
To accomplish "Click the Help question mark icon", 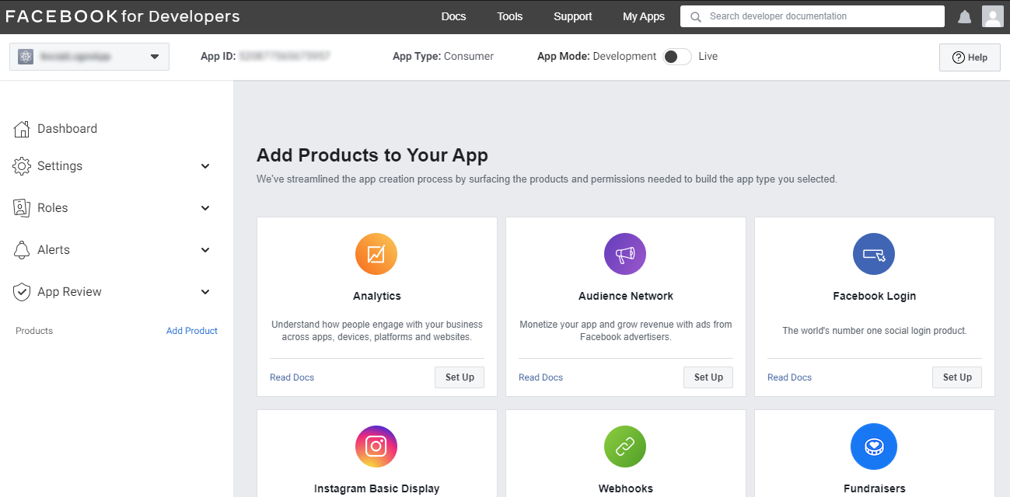I will click(x=958, y=57).
